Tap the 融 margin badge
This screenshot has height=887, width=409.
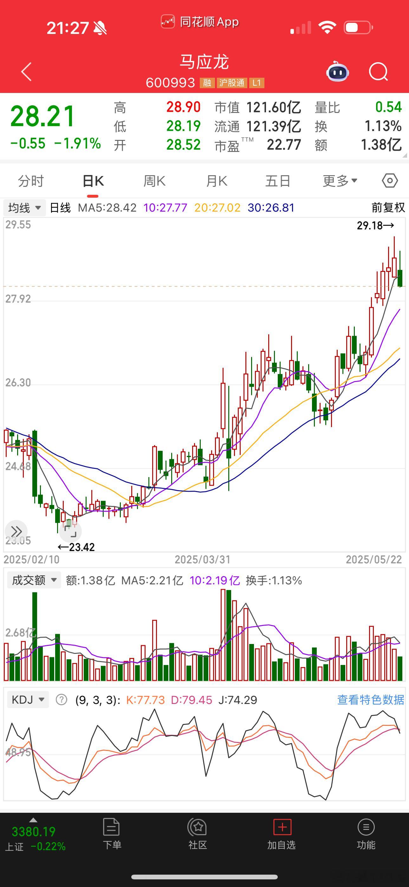pyautogui.click(x=207, y=82)
